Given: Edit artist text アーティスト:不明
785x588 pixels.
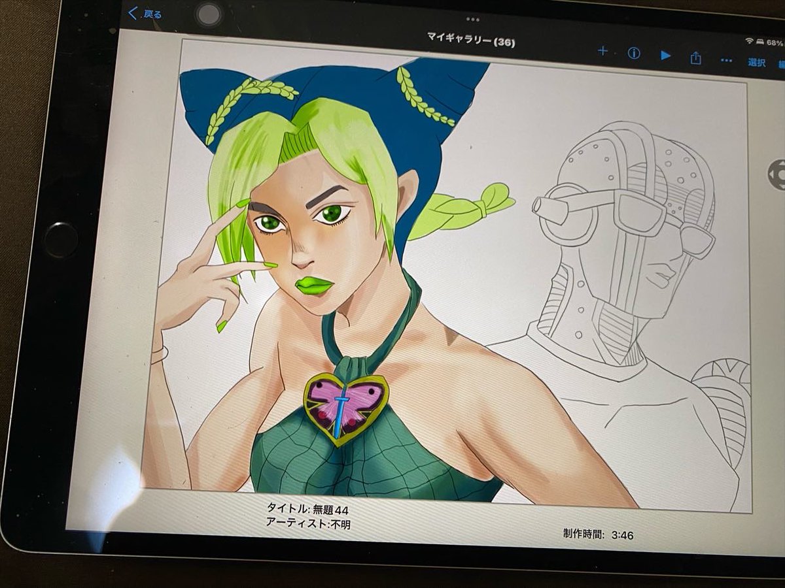Looking at the screenshot, I should pos(307,523).
